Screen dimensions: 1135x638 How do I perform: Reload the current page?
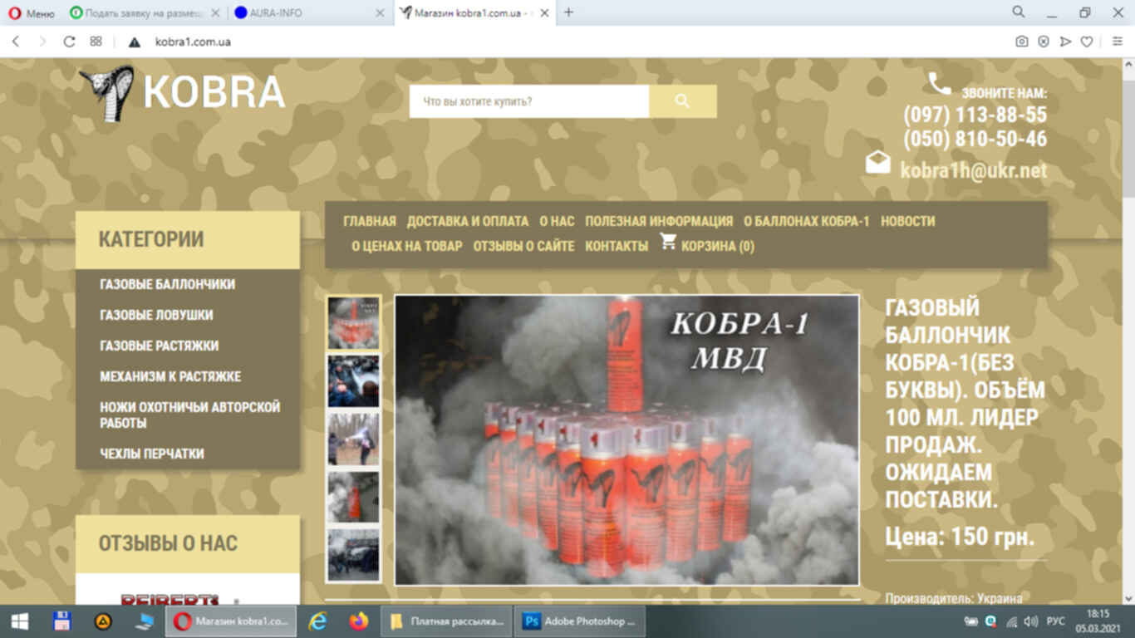tap(69, 42)
